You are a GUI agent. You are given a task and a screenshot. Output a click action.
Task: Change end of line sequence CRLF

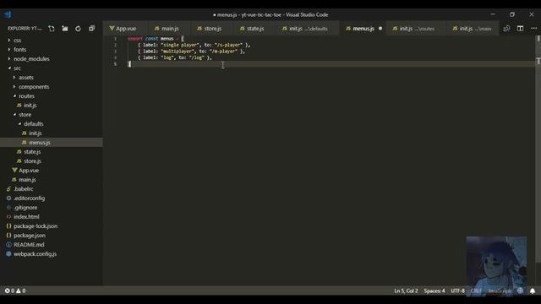click(476, 290)
